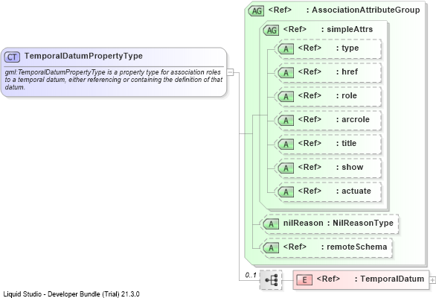
Task: Click the Liquid Studio Developer Bundle footer text
Action: pos(71,294)
